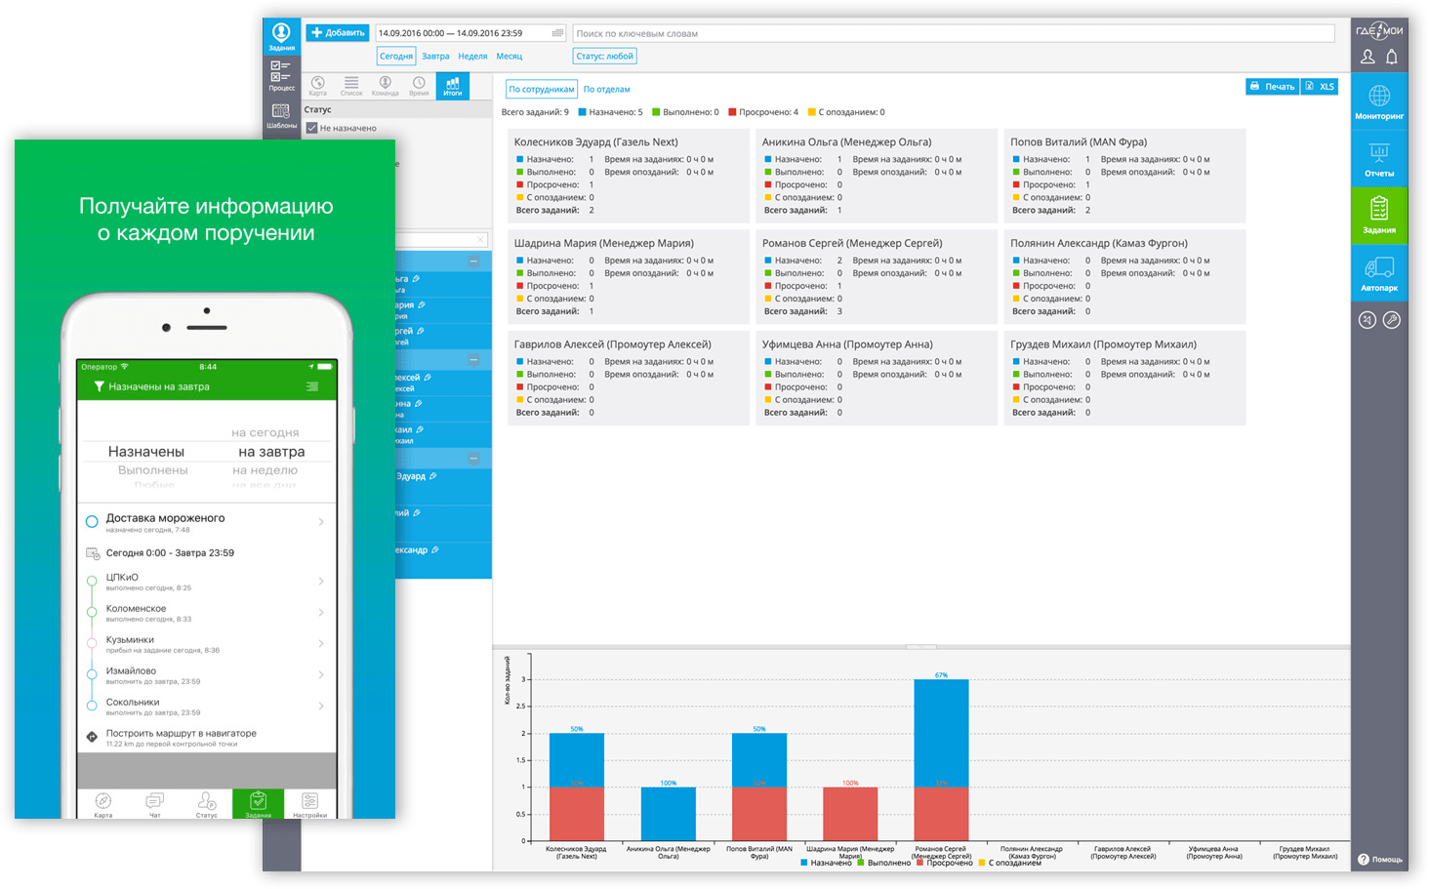Tap the filter funnel icon in phone header

(x=99, y=386)
